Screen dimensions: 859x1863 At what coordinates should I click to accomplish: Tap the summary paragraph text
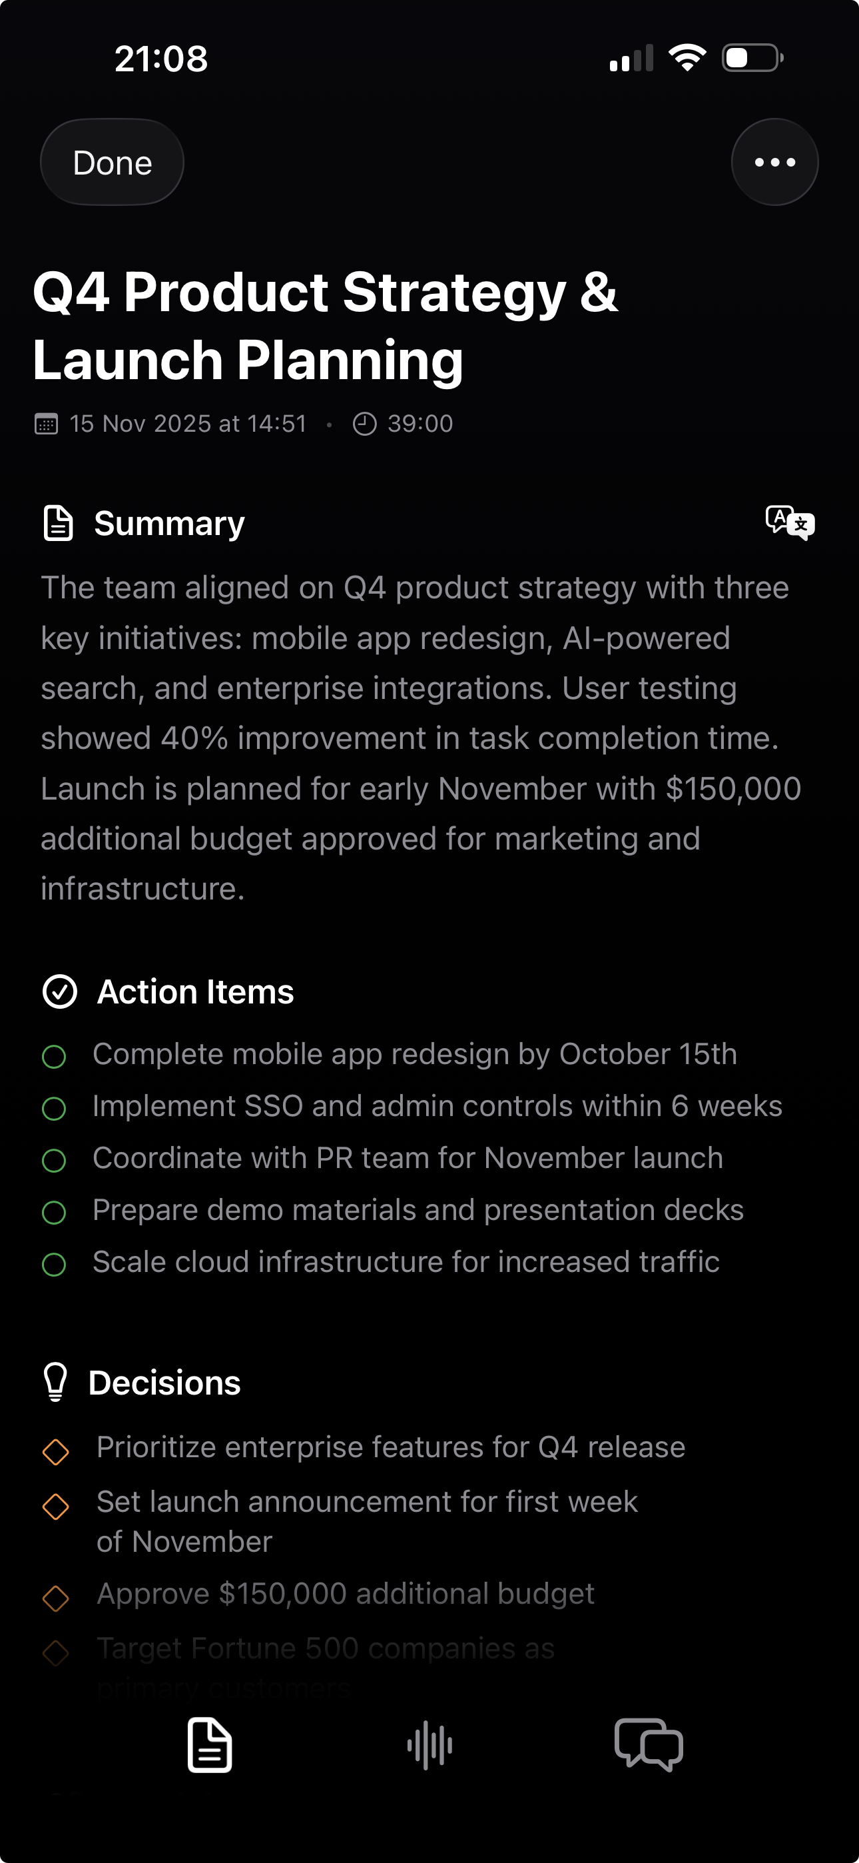click(421, 738)
